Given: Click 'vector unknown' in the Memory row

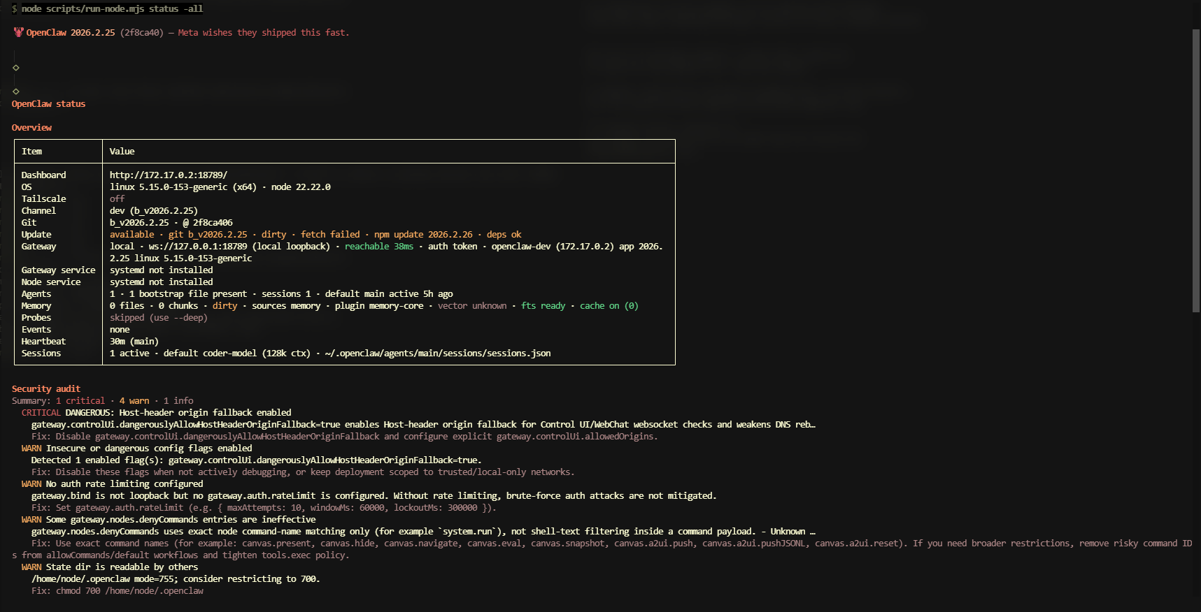Looking at the screenshot, I should [472, 306].
